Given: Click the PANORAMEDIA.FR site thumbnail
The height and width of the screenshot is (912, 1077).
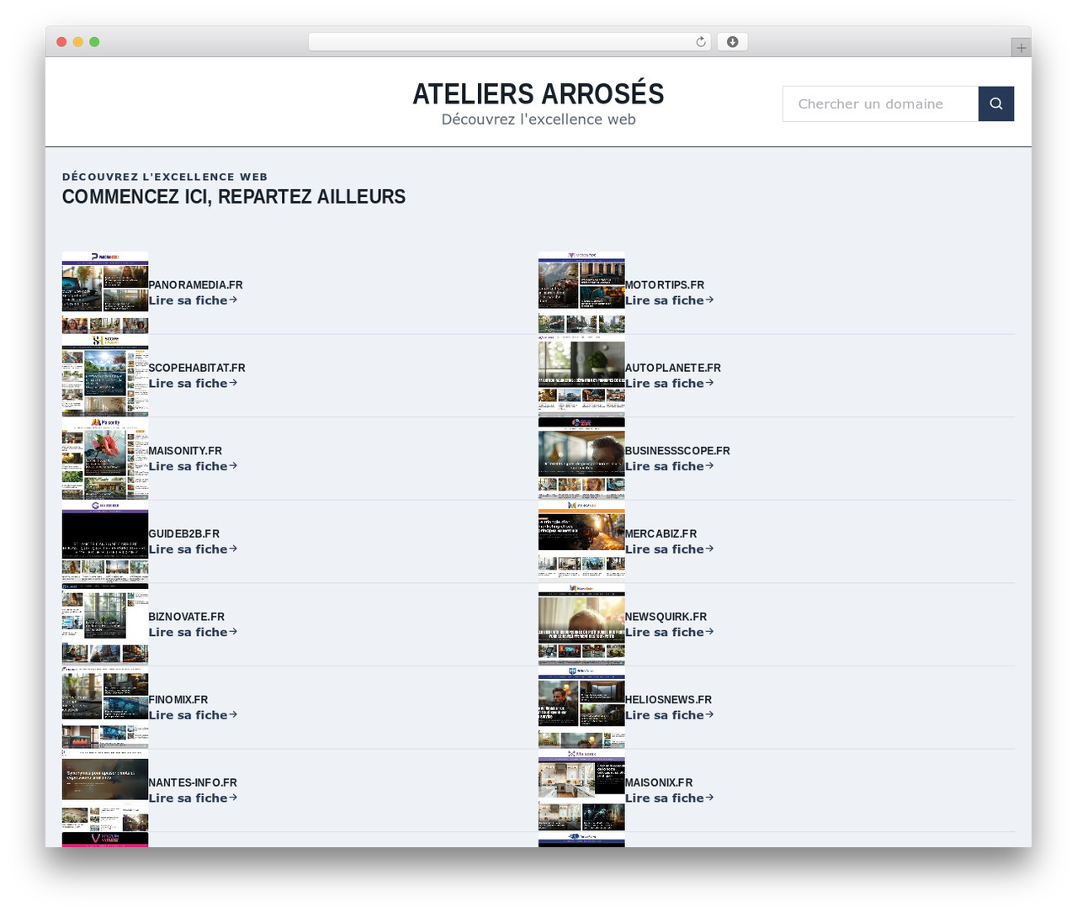Looking at the screenshot, I should pos(105,293).
